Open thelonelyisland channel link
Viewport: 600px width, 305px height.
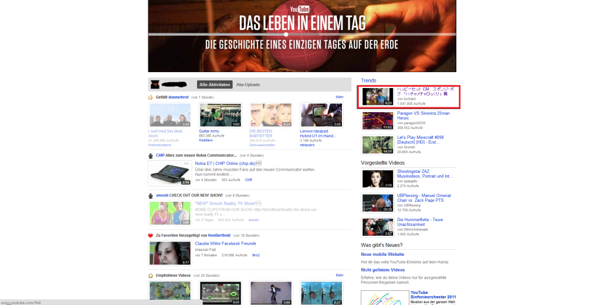click(x=160, y=145)
